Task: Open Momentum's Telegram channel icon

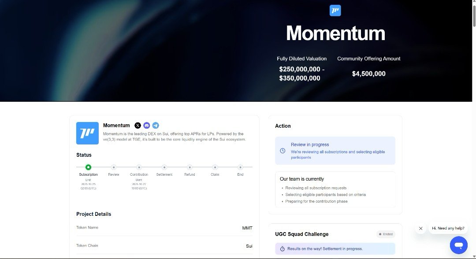Action: pos(156,126)
